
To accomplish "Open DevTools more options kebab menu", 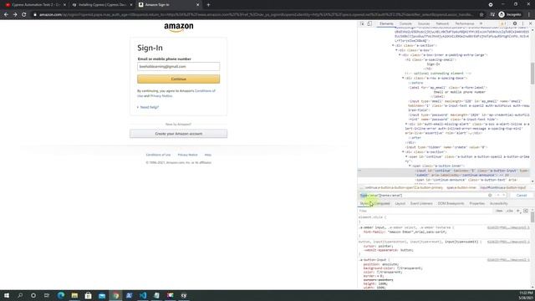I will click(x=522, y=23).
